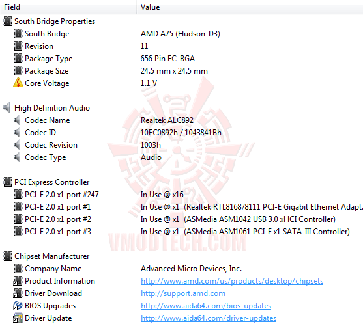
Task: Click the Realtek RTL8168/8111 Gigabit Ethernet value
Action: click(252, 207)
